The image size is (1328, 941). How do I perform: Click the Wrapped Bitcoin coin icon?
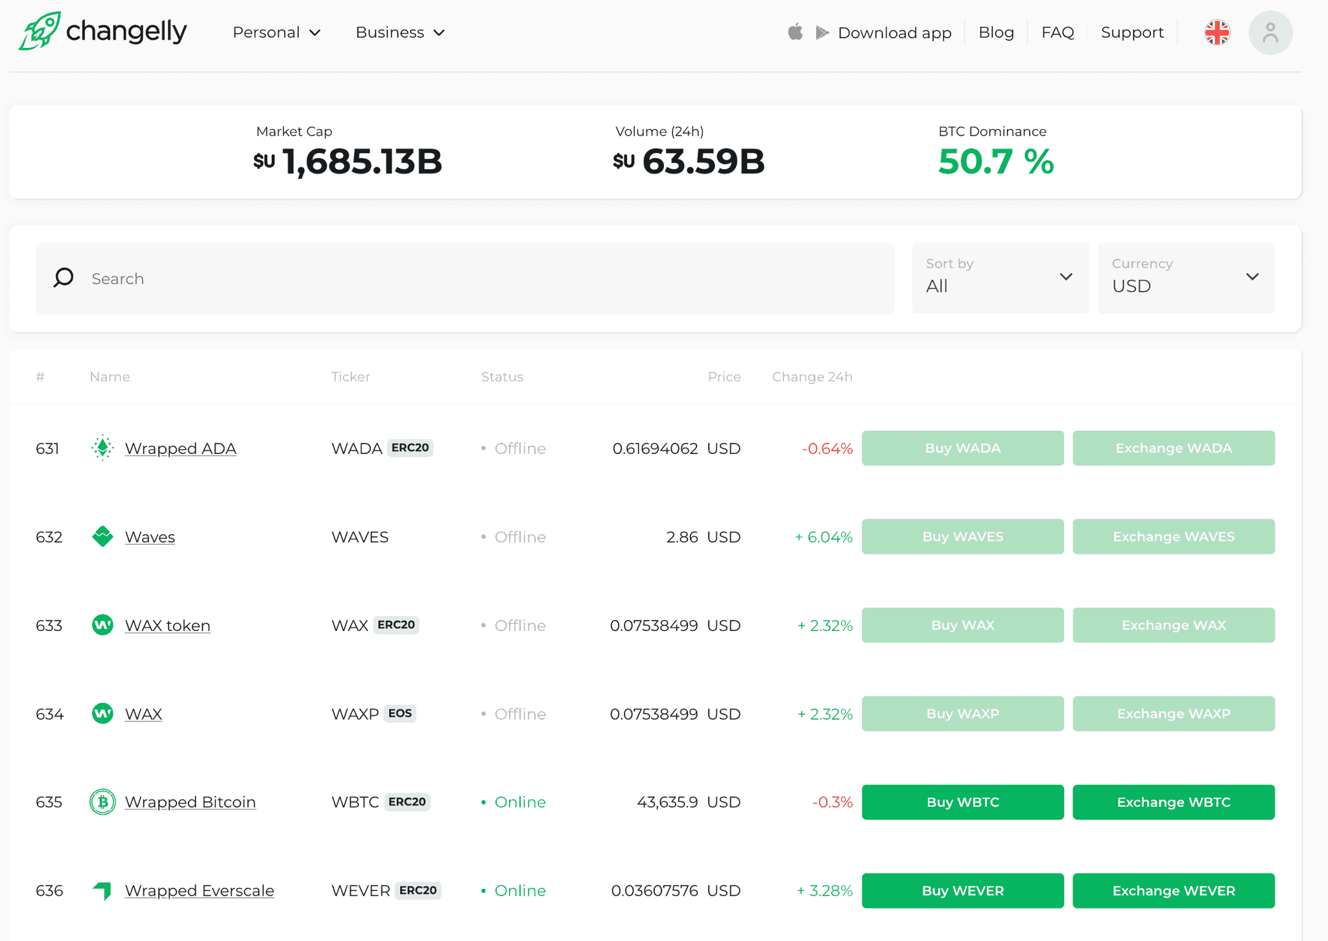click(x=102, y=802)
